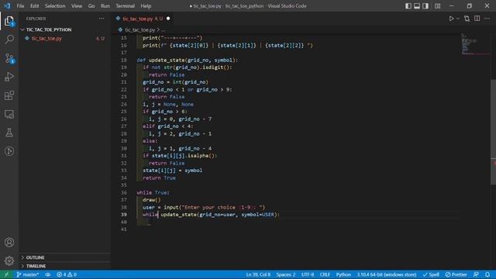This screenshot has width=496, height=279.
Task: Open the feedback icon in status bar
Action: (476, 274)
